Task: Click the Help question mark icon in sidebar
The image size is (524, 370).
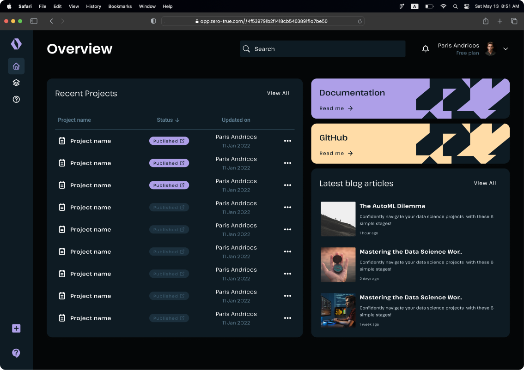Action: pos(16,99)
